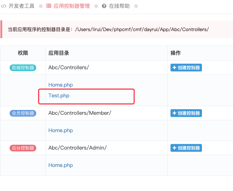Image resolution: width=233 pixels, height=191 pixels.
Task: Click the developer tools code icon
Action: tap(4, 6)
